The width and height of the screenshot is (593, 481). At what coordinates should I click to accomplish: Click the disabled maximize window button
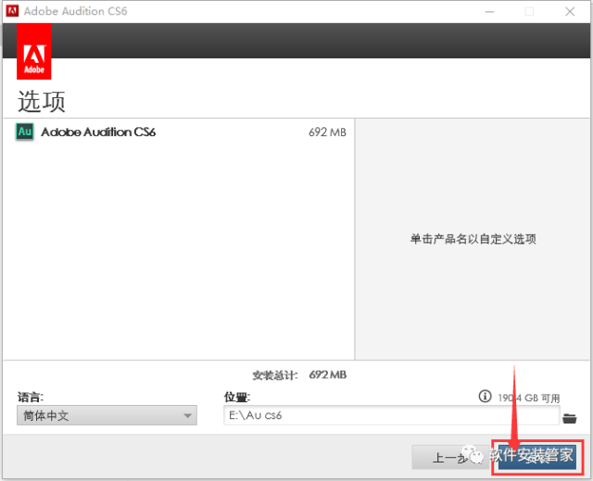tap(529, 11)
